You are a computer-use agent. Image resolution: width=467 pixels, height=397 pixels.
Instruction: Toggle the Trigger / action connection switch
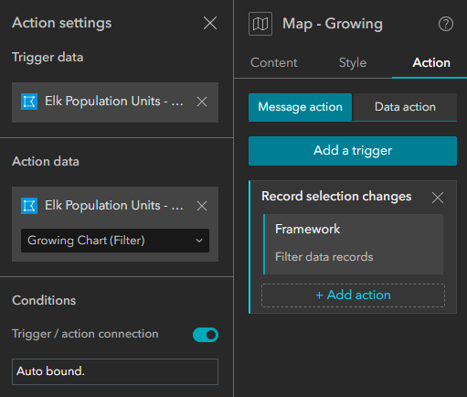tap(206, 335)
